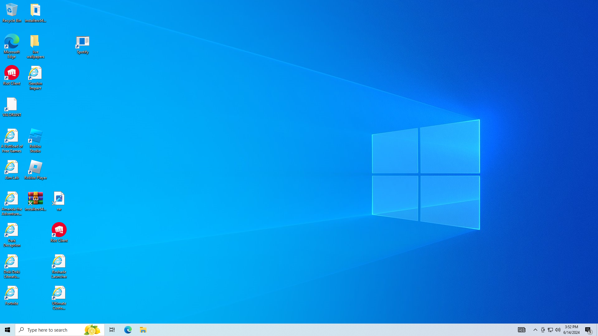Select the VALORANT desktop shortcut

[x=12, y=107]
